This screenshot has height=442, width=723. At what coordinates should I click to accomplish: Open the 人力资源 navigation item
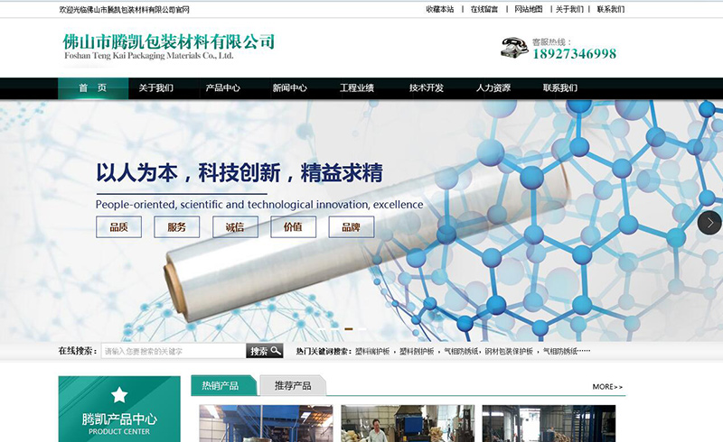[x=493, y=87]
